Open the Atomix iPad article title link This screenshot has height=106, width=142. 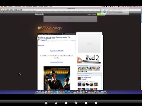pos(55,37)
